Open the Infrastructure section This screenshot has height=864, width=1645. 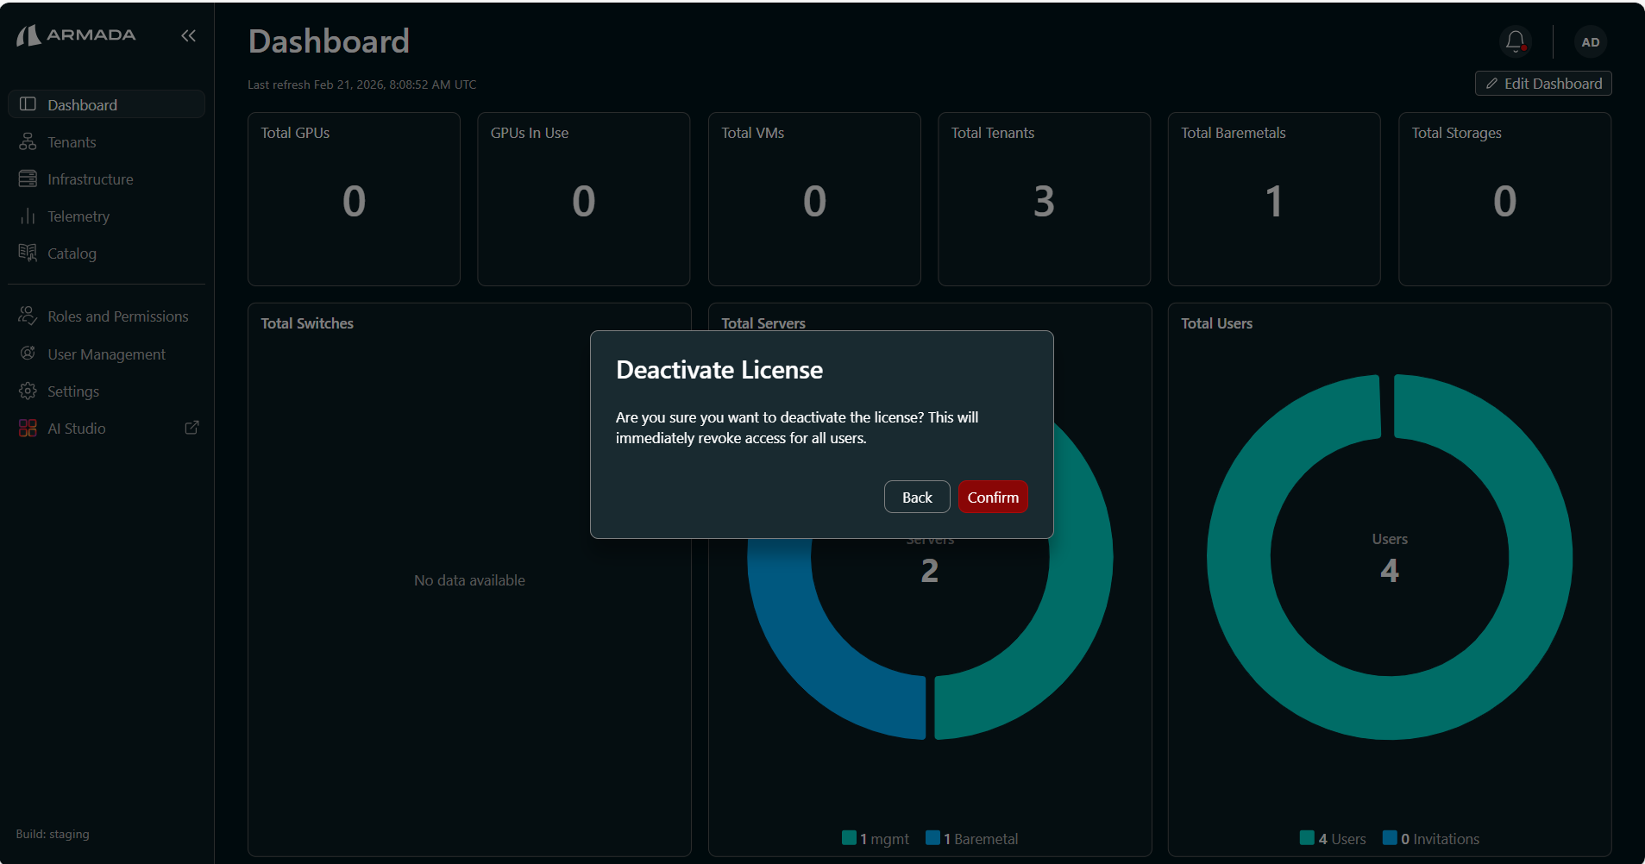(x=91, y=178)
